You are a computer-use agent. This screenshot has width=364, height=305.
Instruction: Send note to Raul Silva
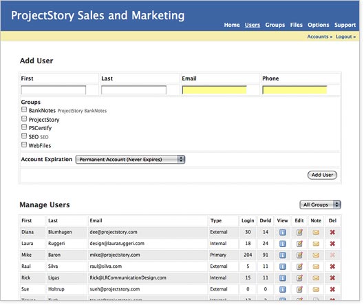(316, 266)
